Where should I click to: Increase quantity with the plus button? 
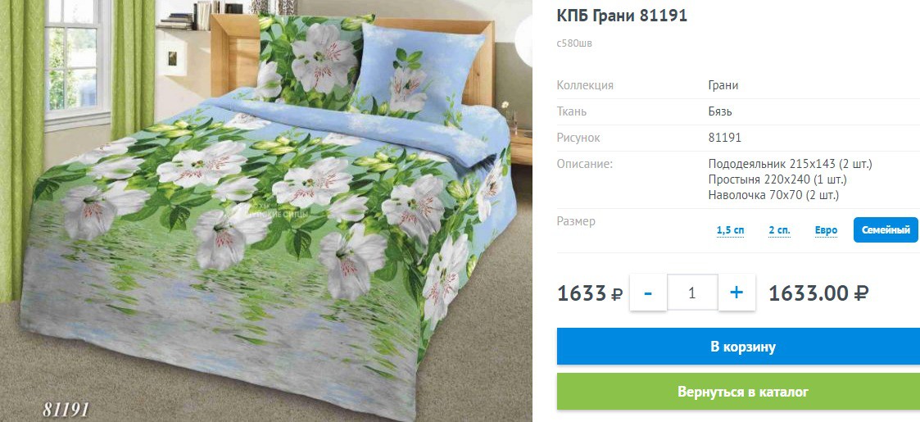[736, 293]
